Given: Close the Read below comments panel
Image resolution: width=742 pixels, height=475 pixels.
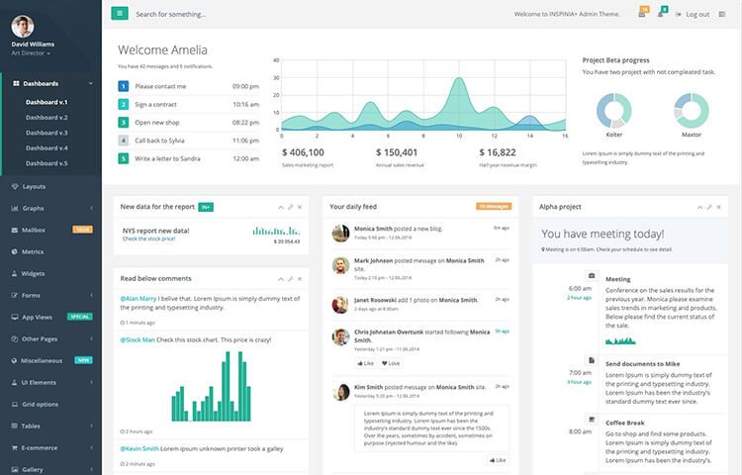Looking at the screenshot, I should coord(300,279).
